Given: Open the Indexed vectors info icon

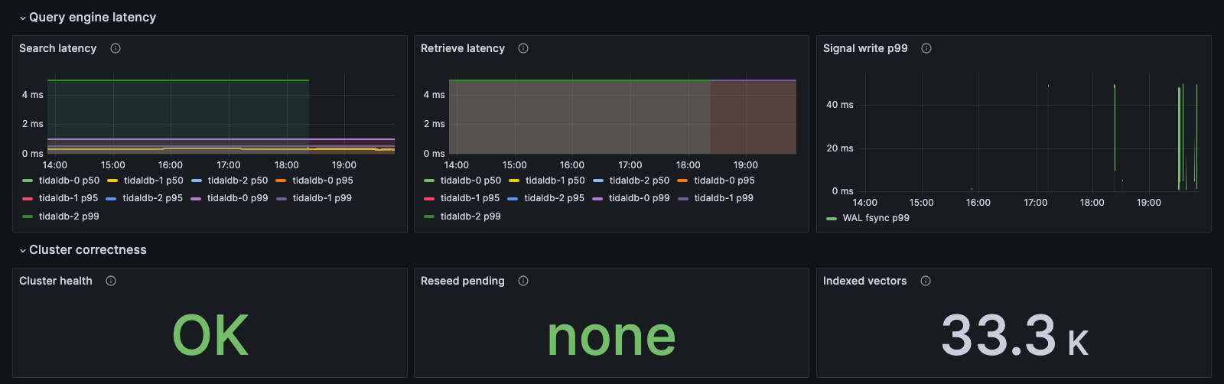Looking at the screenshot, I should 926,281.
